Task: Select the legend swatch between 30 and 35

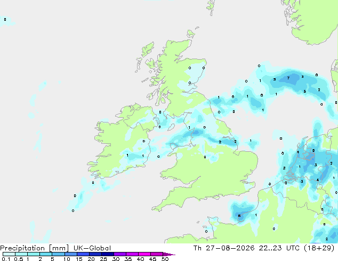Action: click(119, 254)
